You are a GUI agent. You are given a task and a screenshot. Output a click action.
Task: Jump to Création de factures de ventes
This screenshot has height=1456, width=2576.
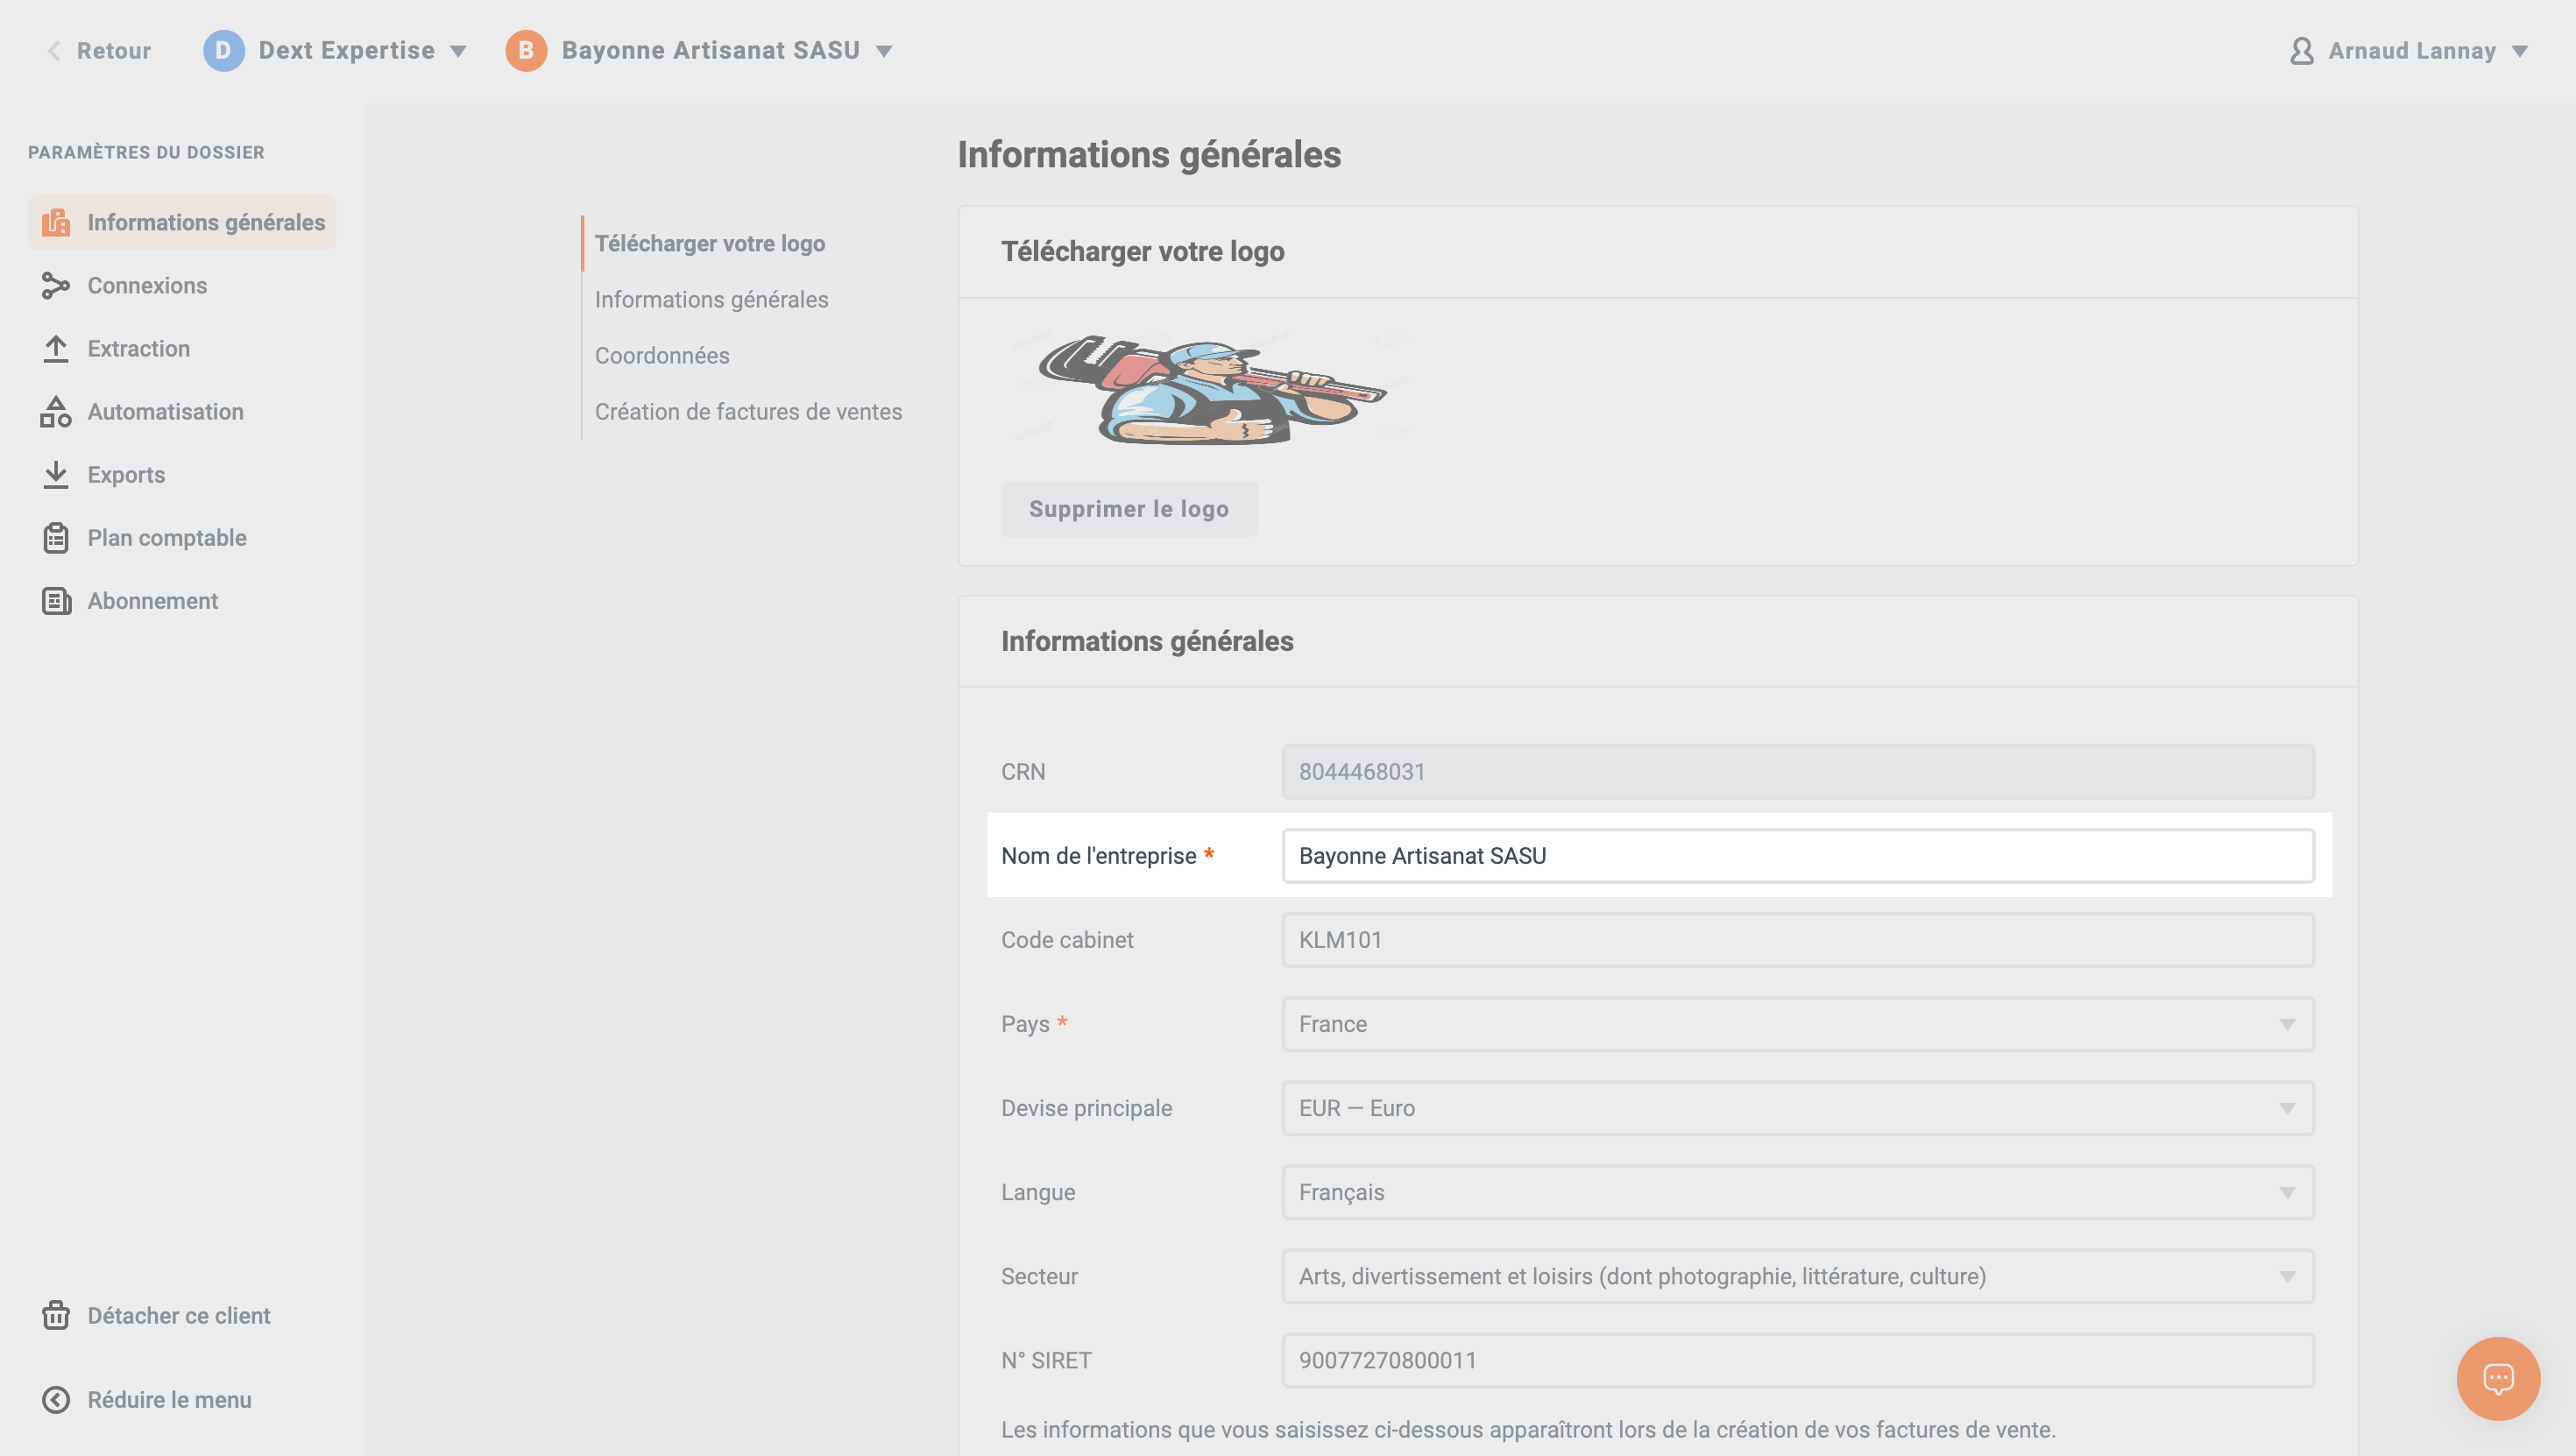point(748,411)
